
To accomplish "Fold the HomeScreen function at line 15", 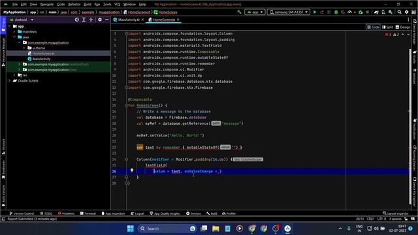I will (x=127, y=106).
